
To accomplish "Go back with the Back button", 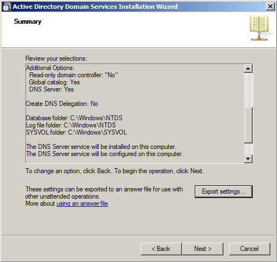I will tap(161, 249).
